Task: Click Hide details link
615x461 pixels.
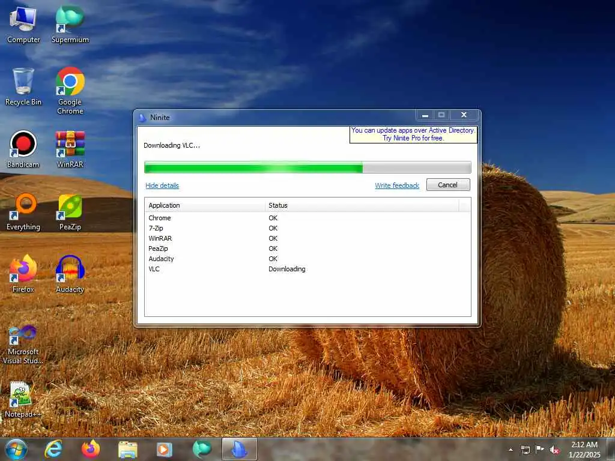Action: click(x=162, y=185)
